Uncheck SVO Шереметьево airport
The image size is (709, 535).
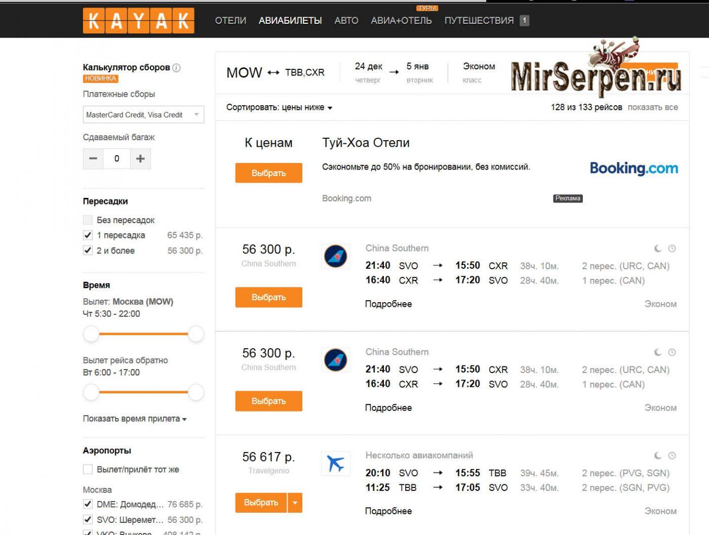88,520
